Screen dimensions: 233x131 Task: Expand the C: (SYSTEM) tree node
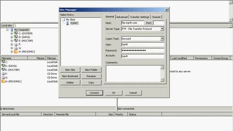tap(12, 33)
